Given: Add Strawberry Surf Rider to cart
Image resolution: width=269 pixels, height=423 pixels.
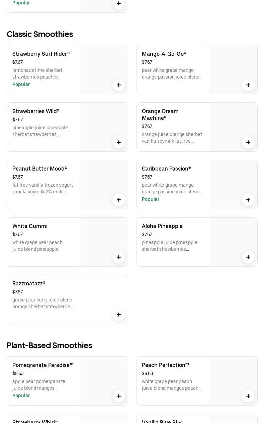Looking at the screenshot, I should coord(119,85).
